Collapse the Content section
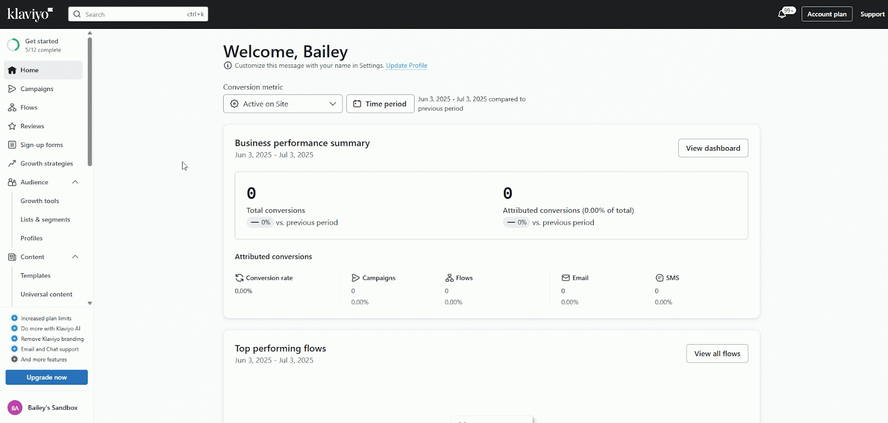 coord(75,257)
